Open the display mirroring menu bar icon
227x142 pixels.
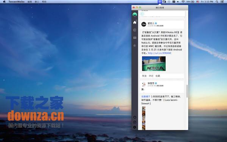pyautogui.click(x=164, y=2)
